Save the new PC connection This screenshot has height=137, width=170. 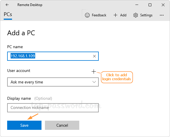(x=24, y=125)
